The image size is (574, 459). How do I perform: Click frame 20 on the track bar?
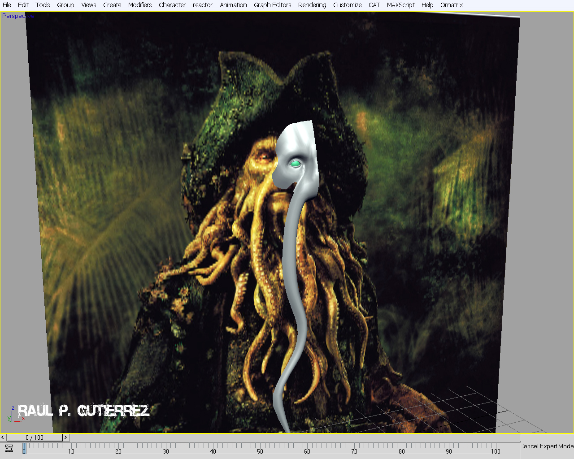[x=118, y=451]
